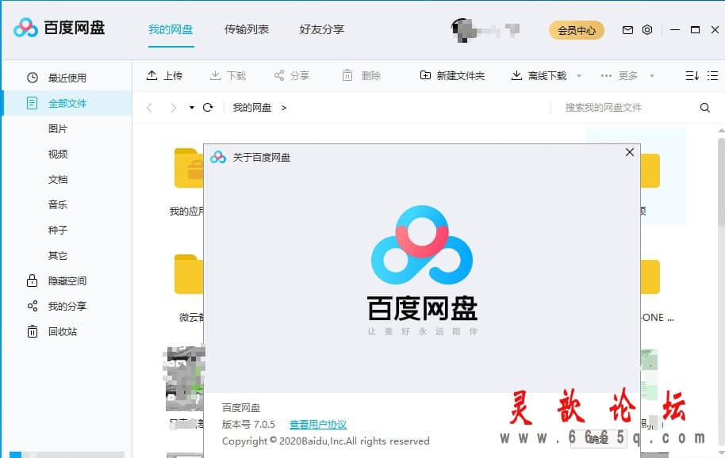The height and width of the screenshot is (458, 725).
Task: Refresh the file list
Action: [208, 108]
